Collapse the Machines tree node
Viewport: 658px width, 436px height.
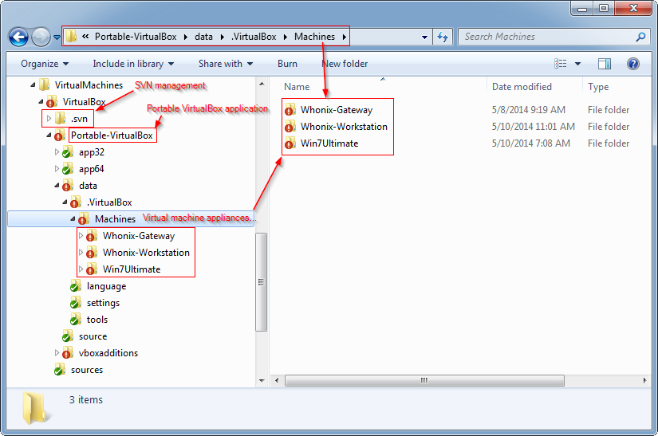pyautogui.click(x=73, y=219)
